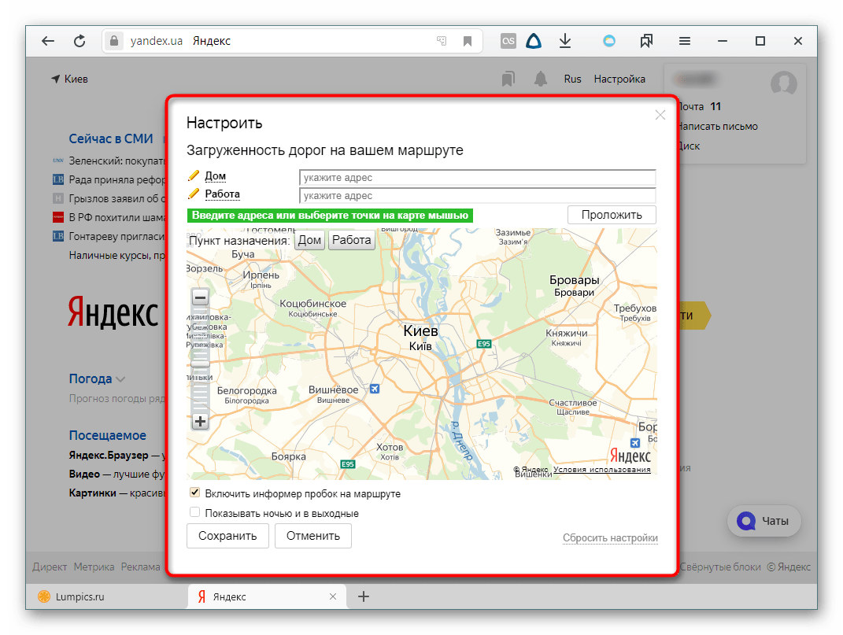Click the Работа address input field
The width and height of the screenshot is (843, 635).
(477, 195)
